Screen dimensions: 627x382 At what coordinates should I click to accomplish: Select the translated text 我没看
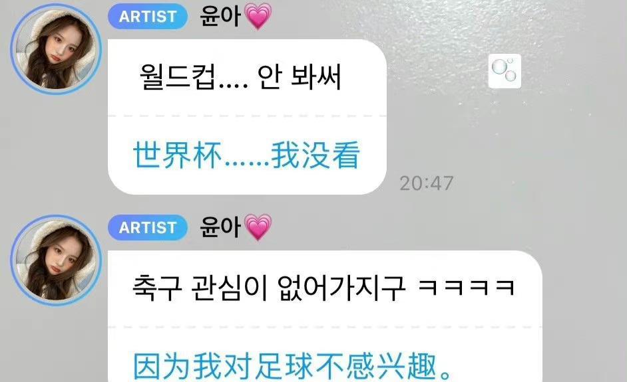(315, 155)
